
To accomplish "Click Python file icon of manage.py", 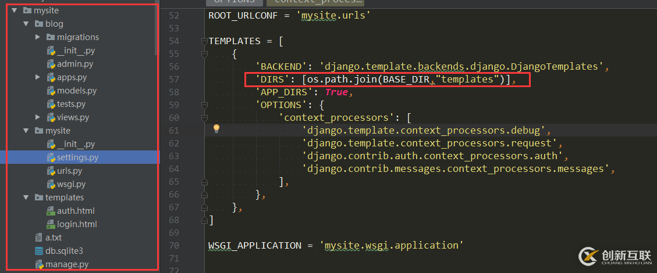I will tap(40, 264).
